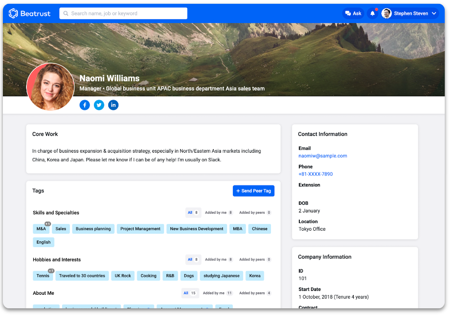Image resolution: width=450 pixels, height=315 pixels.
Task: Focus the name, job or keyword search
Action: pyautogui.click(x=123, y=13)
